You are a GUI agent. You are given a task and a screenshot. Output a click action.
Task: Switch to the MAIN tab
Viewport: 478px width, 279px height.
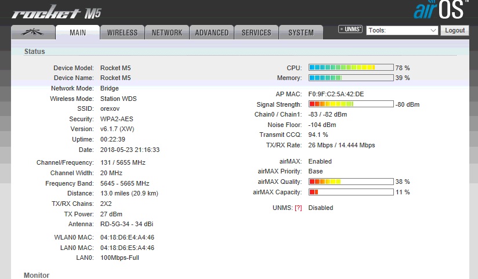point(78,32)
